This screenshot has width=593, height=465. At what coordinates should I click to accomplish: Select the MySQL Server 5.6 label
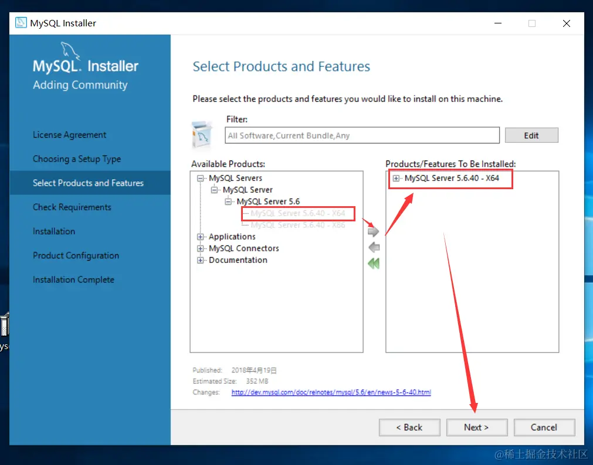click(268, 201)
